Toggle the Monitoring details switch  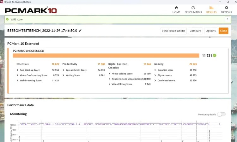click(222, 114)
